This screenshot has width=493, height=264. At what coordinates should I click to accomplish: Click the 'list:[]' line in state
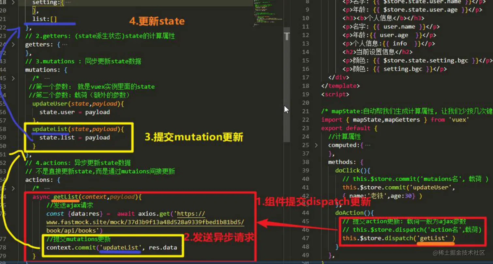pyautogui.click(x=45, y=19)
